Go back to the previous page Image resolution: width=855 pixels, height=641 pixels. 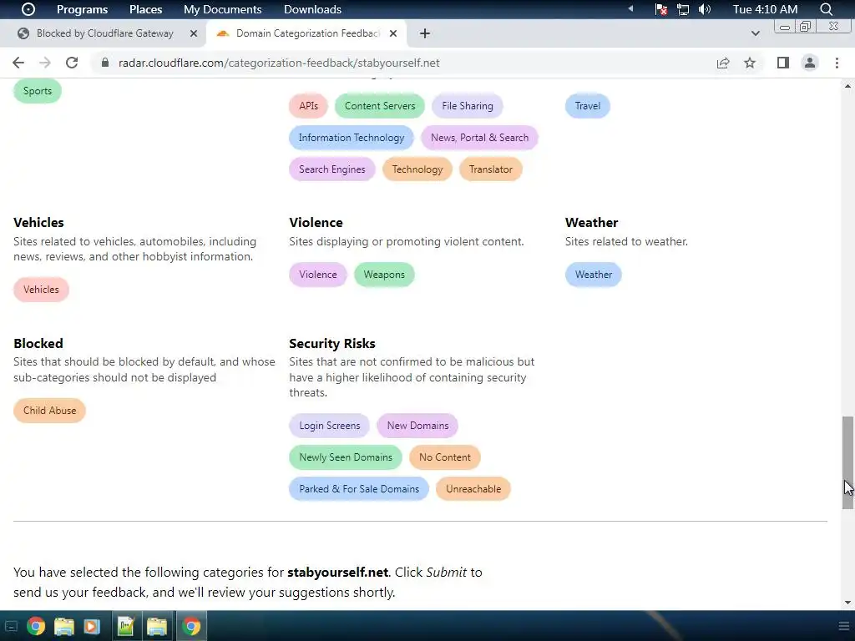click(x=18, y=63)
